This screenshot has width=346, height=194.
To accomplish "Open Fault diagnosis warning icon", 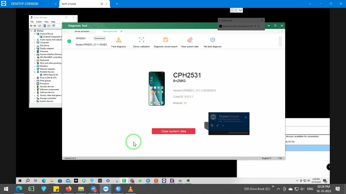I will click(x=118, y=40).
